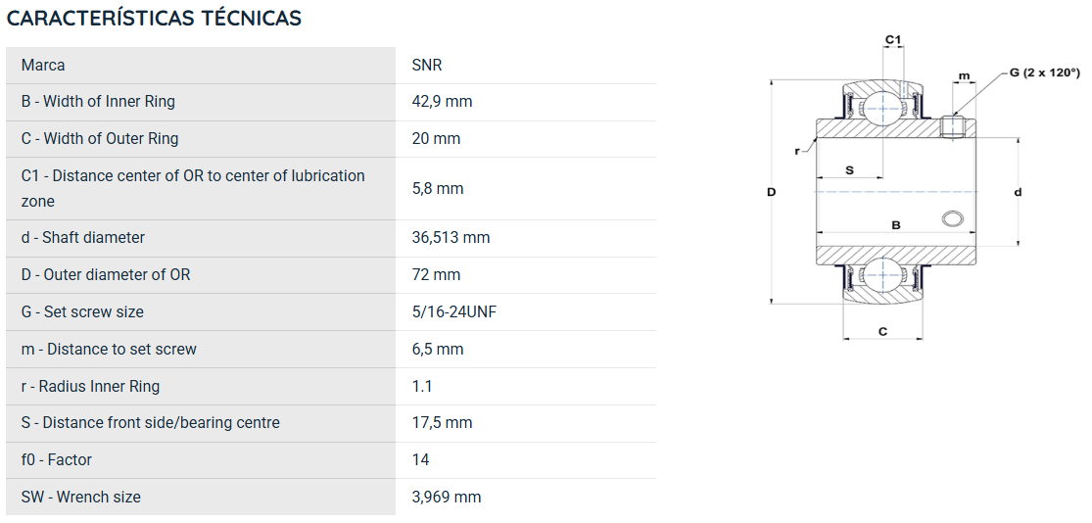This screenshot has width=1092, height=523.
Task: Click the Características Técnicas heading
Action: click(x=154, y=18)
